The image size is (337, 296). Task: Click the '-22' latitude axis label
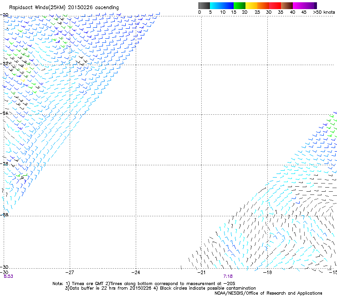pos(5,64)
